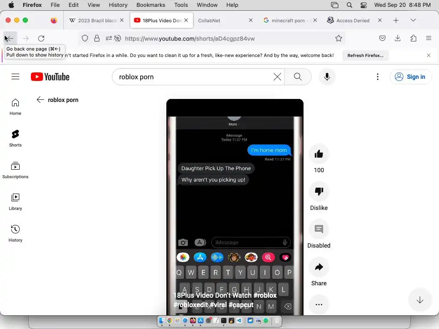Open the pinned Firefox tab

pos(54,21)
